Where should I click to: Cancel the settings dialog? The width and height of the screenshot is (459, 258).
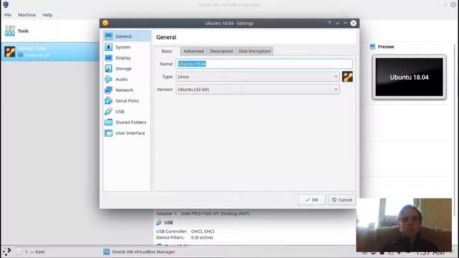(x=342, y=200)
